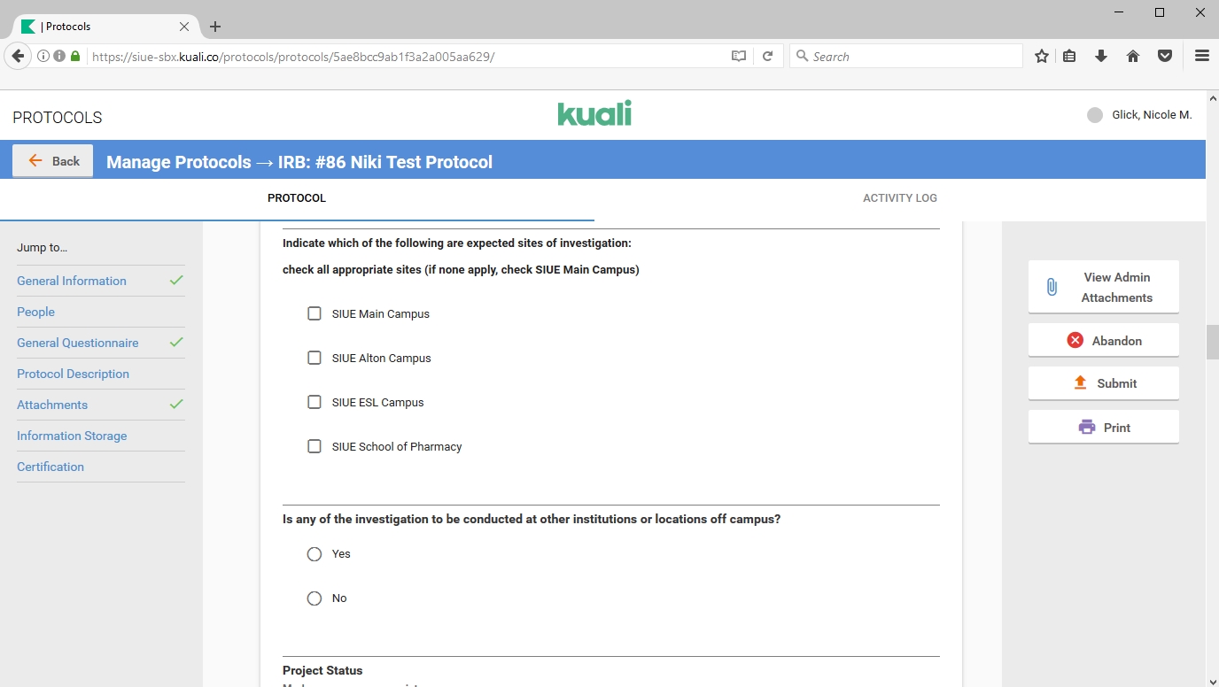
Task: Open the downloads arrow icon
Action: 1101,56
